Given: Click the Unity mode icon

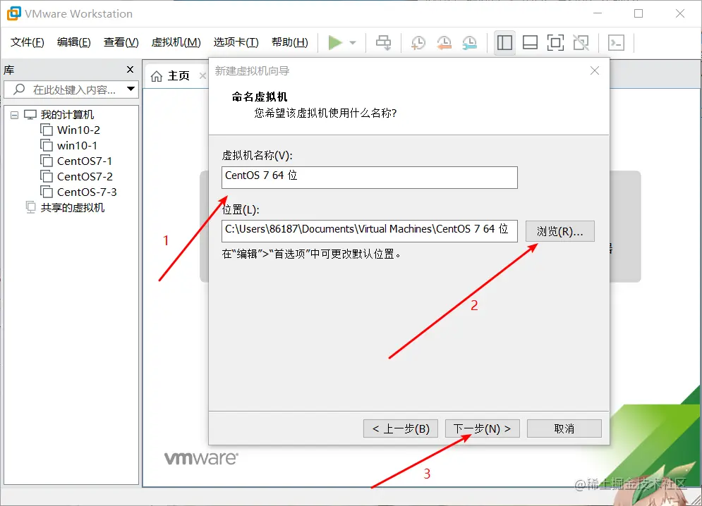Looking at the screenshot, I should pos(581,43).
